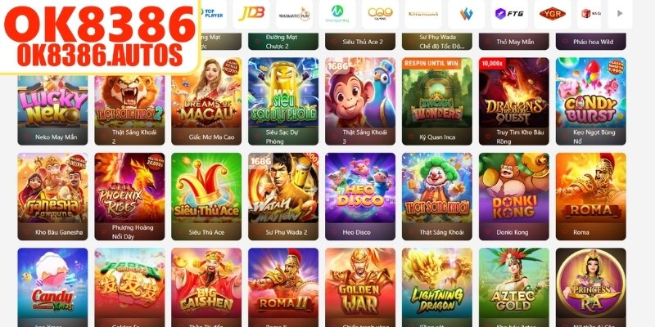Screen dimensions: 655x327
Task: Select the CQ9 Gaming provider
Action: coord(380,13)
